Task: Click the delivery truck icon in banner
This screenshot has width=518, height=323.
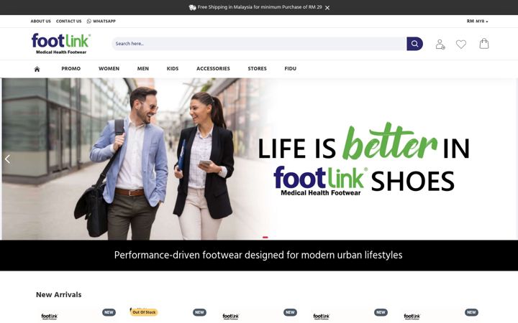Action: pos(192,7)
